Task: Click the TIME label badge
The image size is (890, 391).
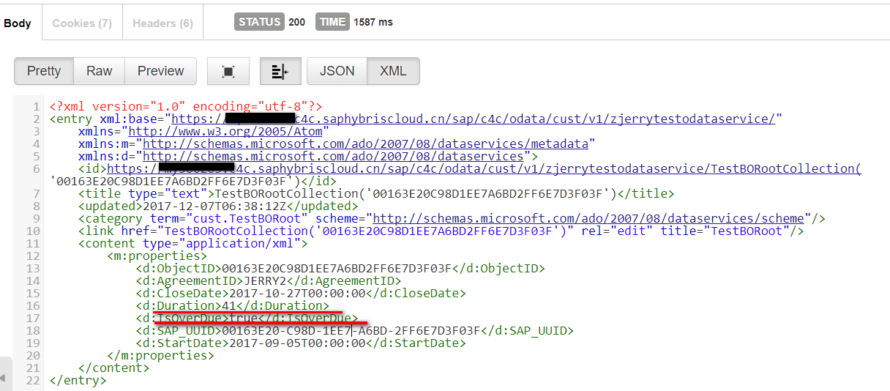Action: (332, 22)
